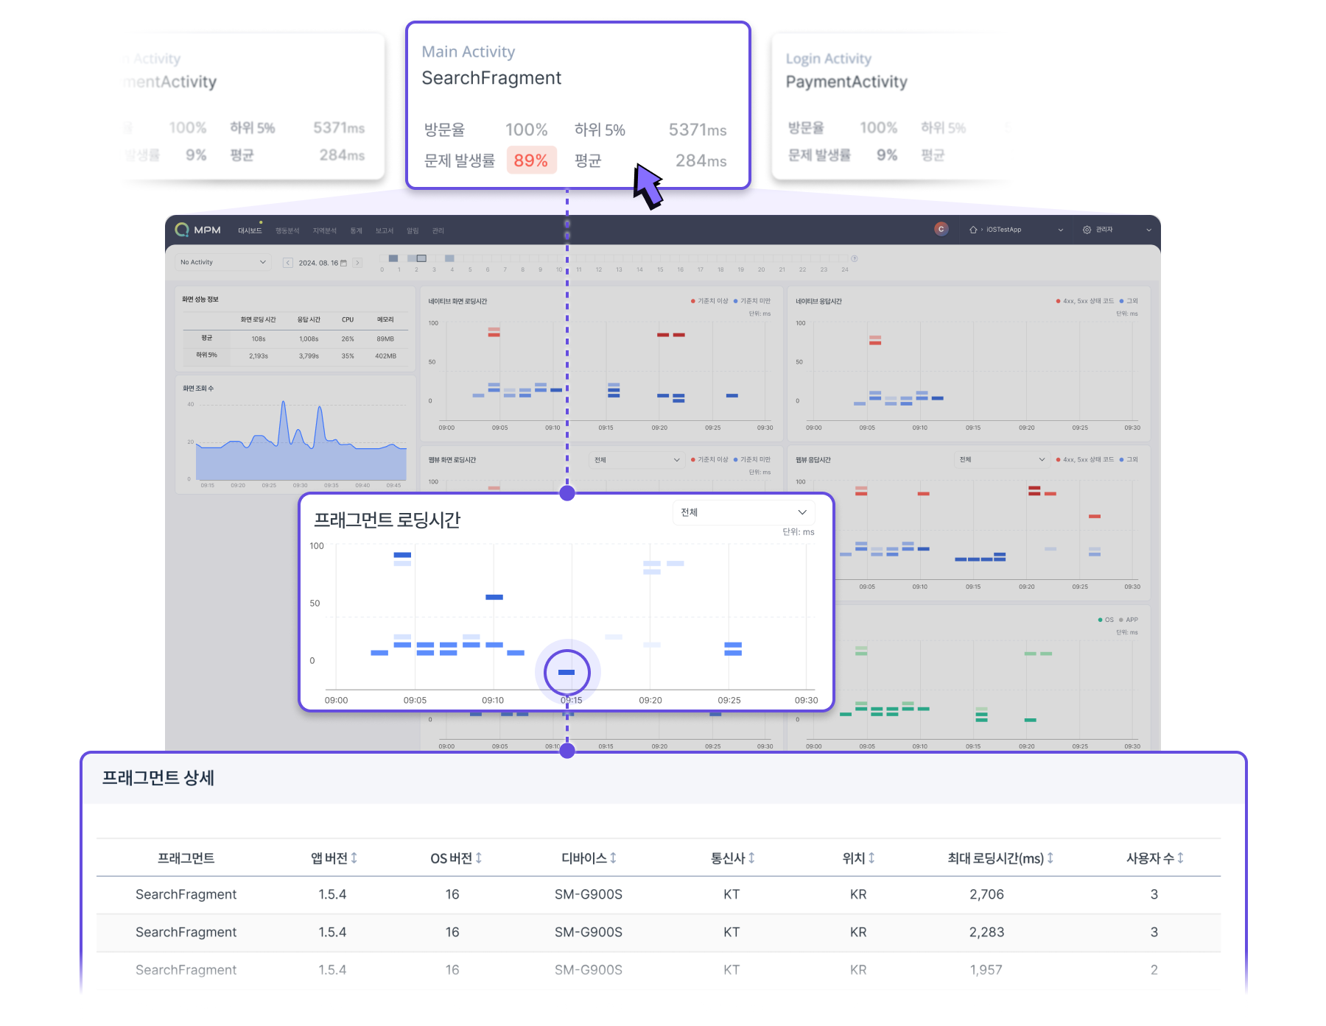Go to the previous date arrow
This screenshot has width=1326, height=1026.
tap(288, 263)
